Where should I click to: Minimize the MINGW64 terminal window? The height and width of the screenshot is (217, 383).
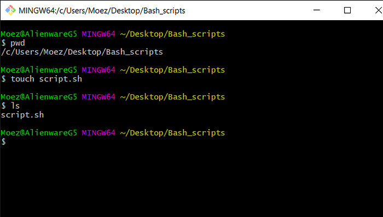[x=317, y=10]
